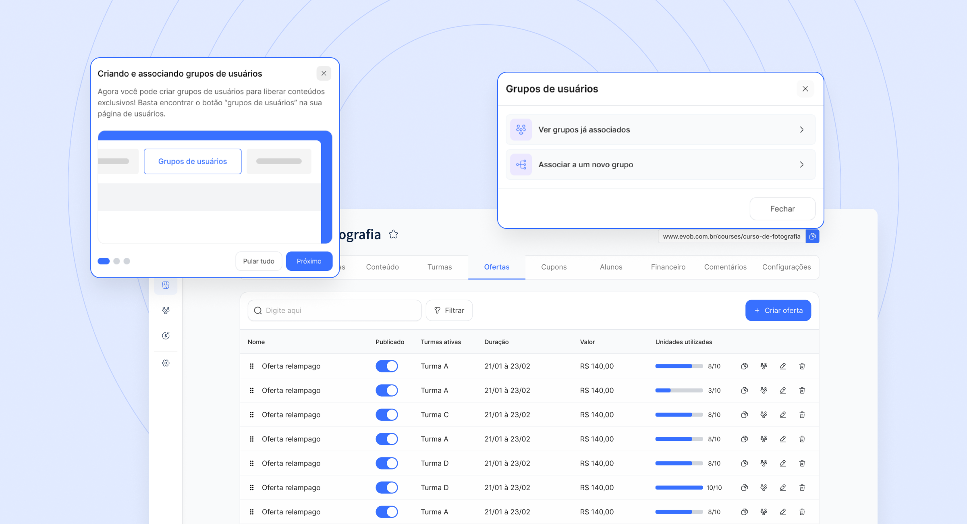Screen dimensions: 967x524
Task: Toggle Publicado off for the Turma C offer
Action: point(387,414)
